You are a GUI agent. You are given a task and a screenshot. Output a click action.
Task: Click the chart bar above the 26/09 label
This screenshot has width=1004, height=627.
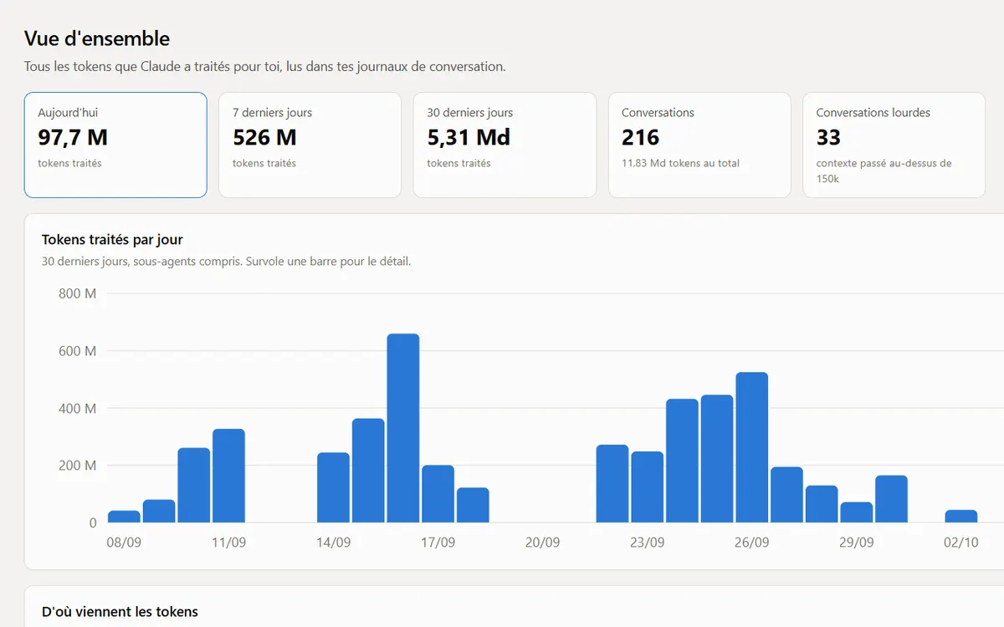[751, 447]
